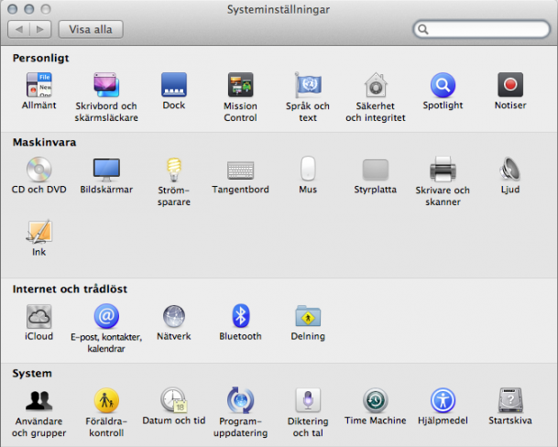Open Startskiva startup disk pane

click(x=510, y=400)
